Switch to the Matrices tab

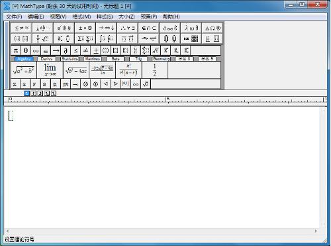click(93, 59)
